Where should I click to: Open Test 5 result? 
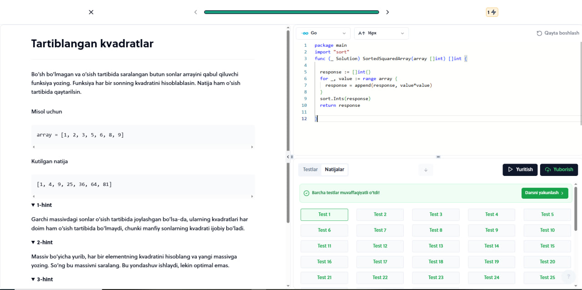(x=547, y=215)
